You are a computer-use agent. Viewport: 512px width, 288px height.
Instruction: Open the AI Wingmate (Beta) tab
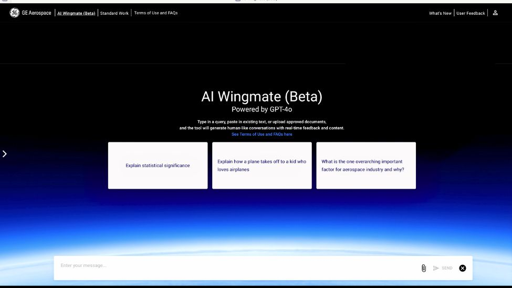[76, 13]
